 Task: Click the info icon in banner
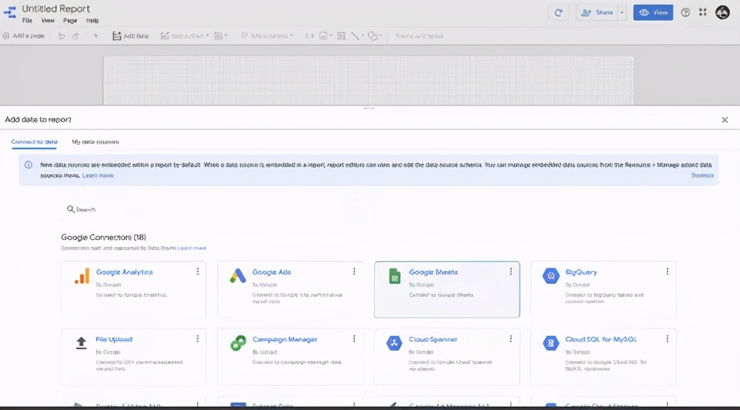pyautogui.click(x=28, y=165)
